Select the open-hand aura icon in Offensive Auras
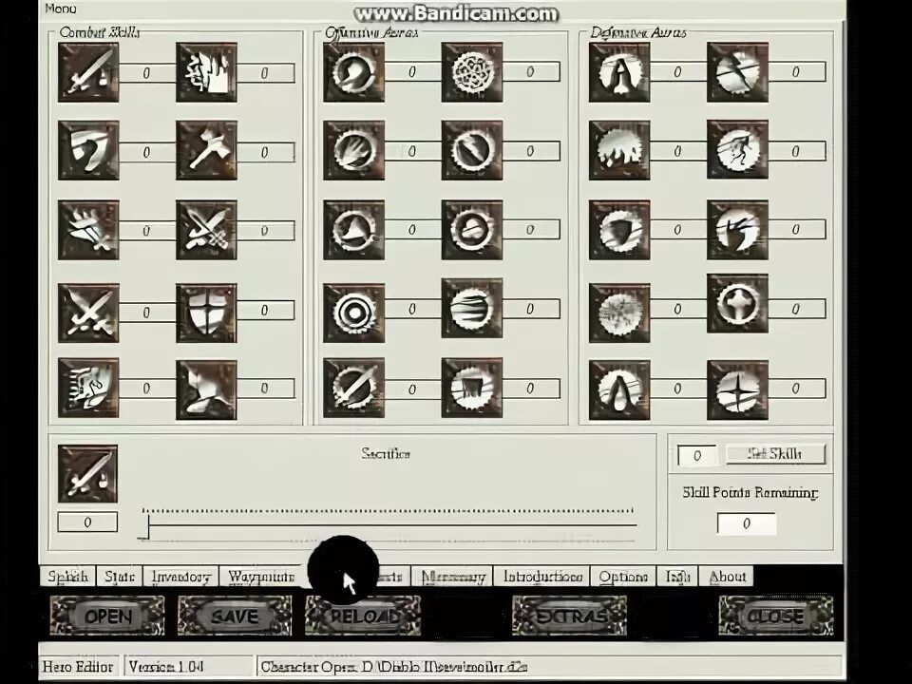The width and height of the screenshot is (912, 684). coord(354,151)
